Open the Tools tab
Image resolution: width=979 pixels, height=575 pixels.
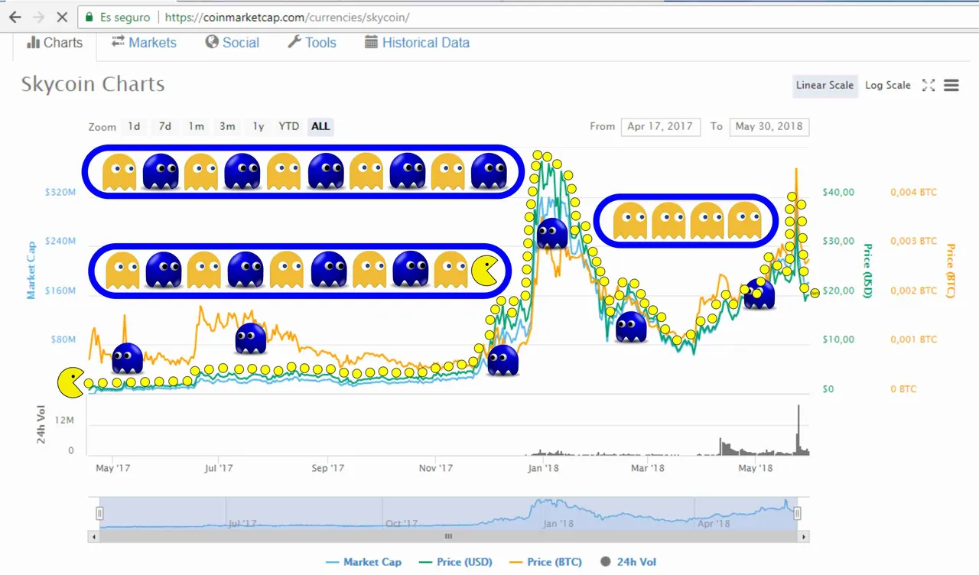312,43
